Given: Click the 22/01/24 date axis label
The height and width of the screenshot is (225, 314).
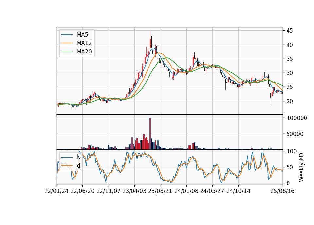Looking at the screenshot, I should coord(57,191).
